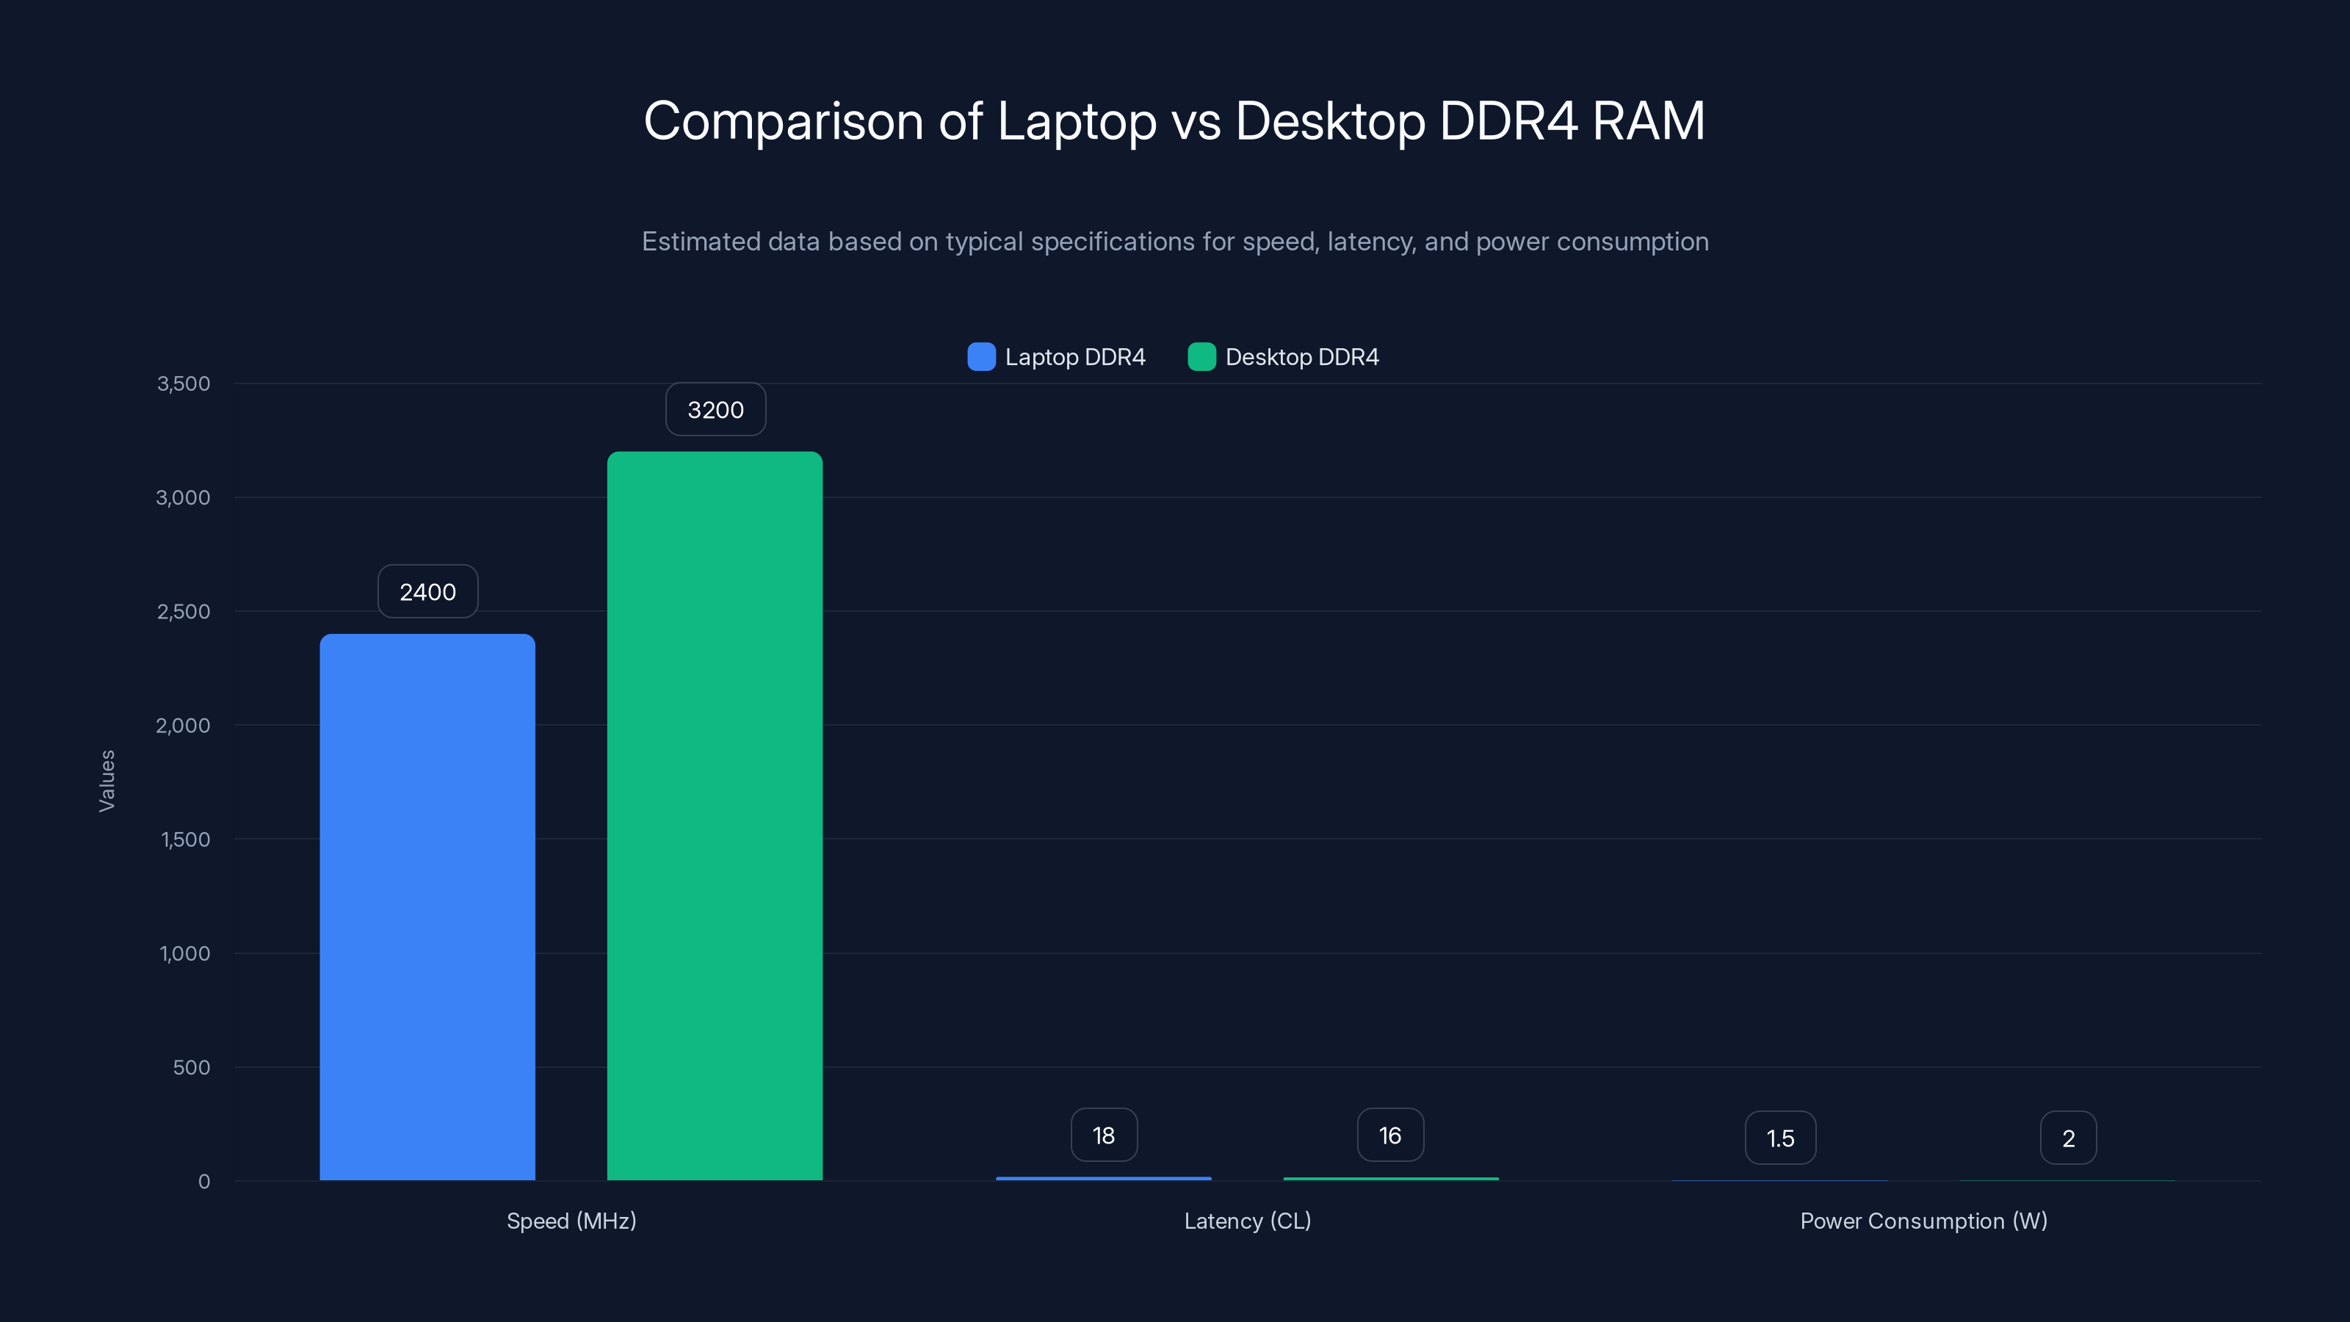Select the blue Speed bar for Laptop DDR4
Viewport: 2350px width, 1322px height.
(x=427, y=912)
